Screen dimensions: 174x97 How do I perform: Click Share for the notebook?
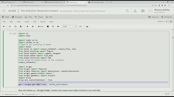click(x=39, y=17)
